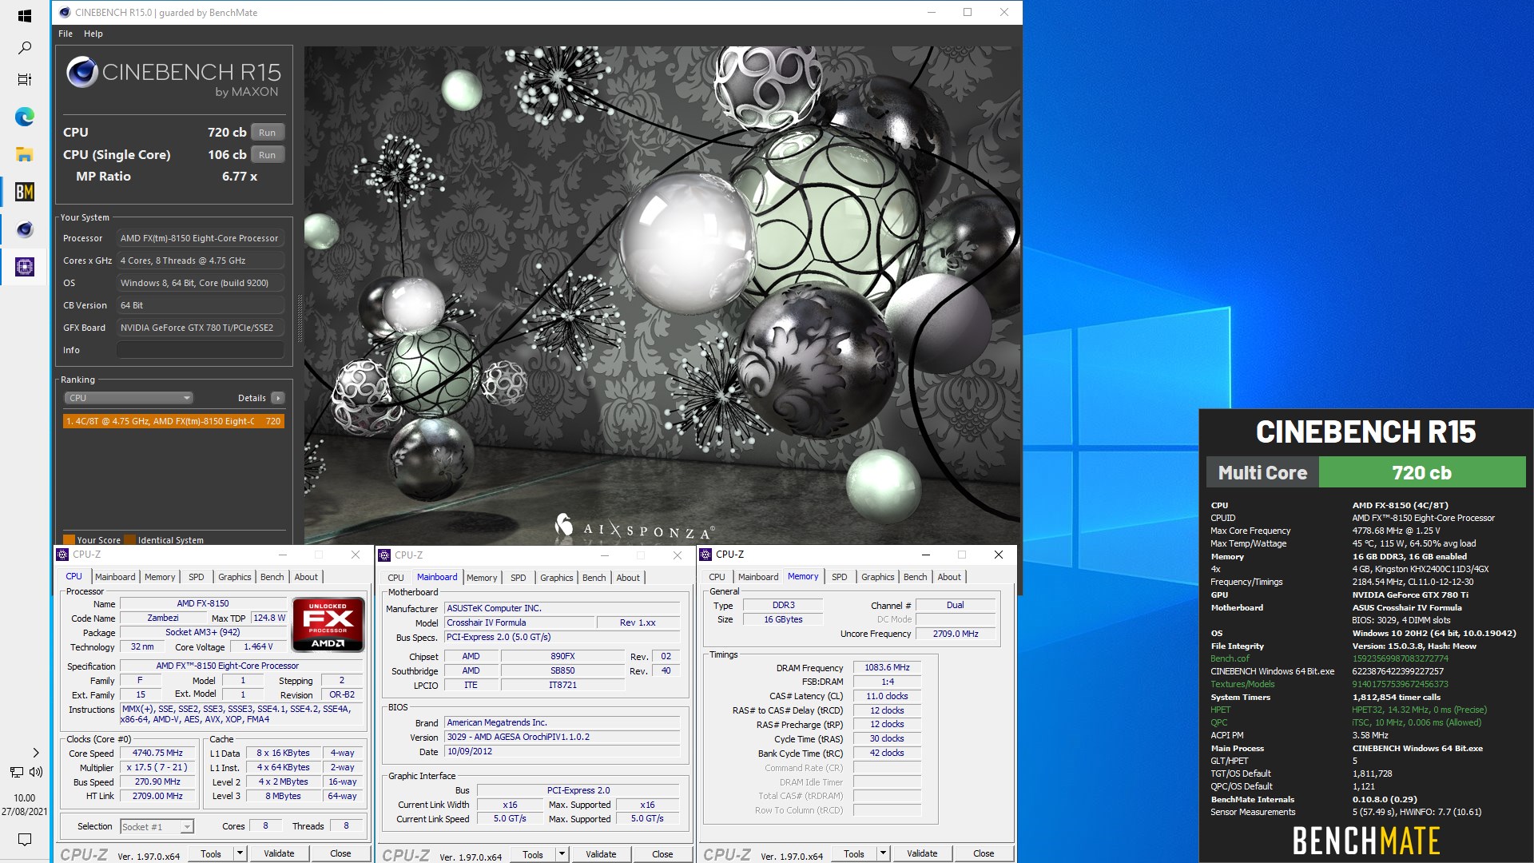Click the 720 cb Multi Core score bar
Screen dimensions: 1534x863
[x=1422, y=472]
